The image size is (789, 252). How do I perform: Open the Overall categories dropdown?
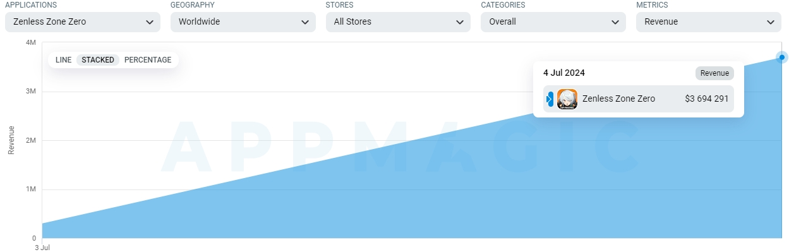[553, 21]
